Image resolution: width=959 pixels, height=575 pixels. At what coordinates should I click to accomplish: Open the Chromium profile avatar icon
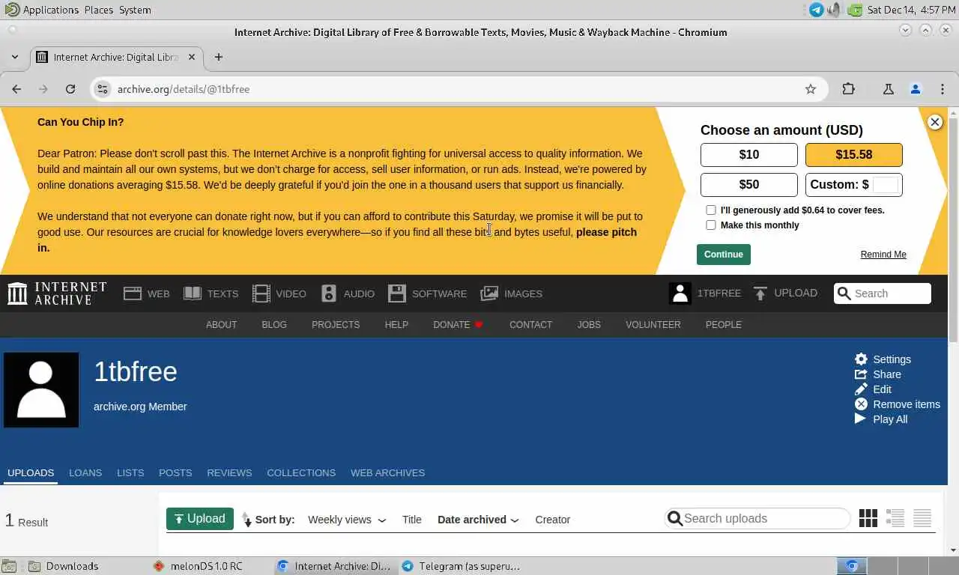point(916,89)
